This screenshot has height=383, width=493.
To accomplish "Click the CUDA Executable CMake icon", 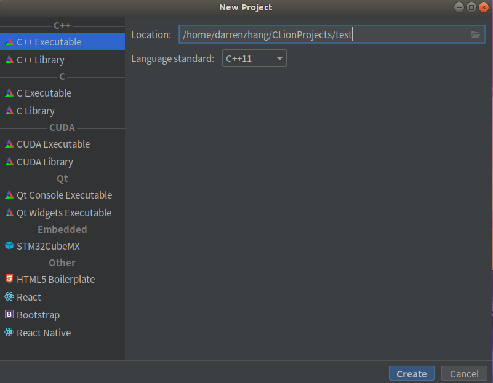I will point(9,144).
